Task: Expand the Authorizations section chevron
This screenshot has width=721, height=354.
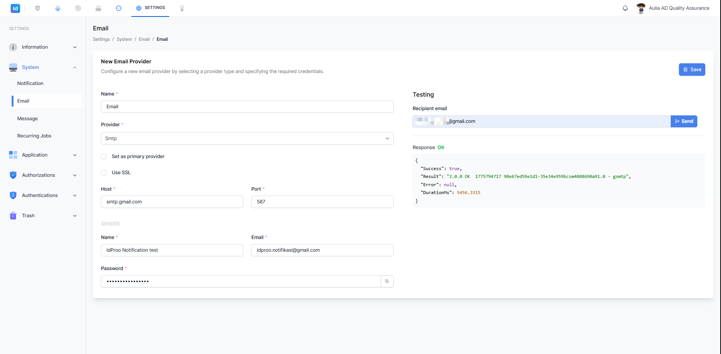Action: (x=75, y=175)
